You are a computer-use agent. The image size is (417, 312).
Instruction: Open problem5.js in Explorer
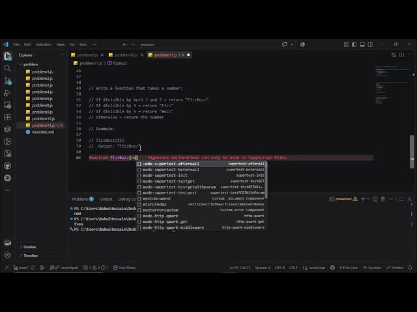pos(42,98)
